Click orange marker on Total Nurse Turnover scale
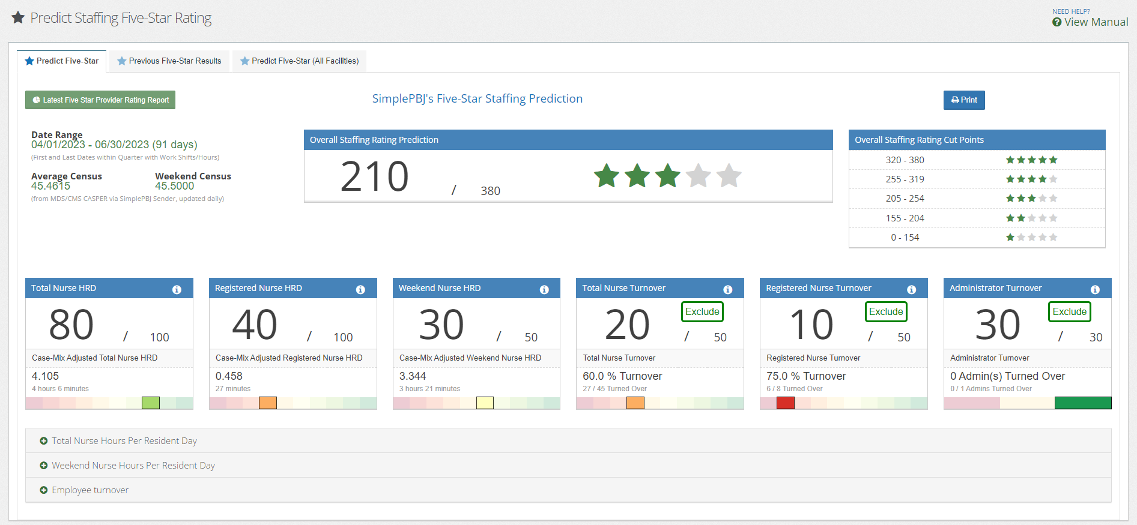Image resolution: width=1137 pixels, height=525 pixels. (x=635, y=403)
